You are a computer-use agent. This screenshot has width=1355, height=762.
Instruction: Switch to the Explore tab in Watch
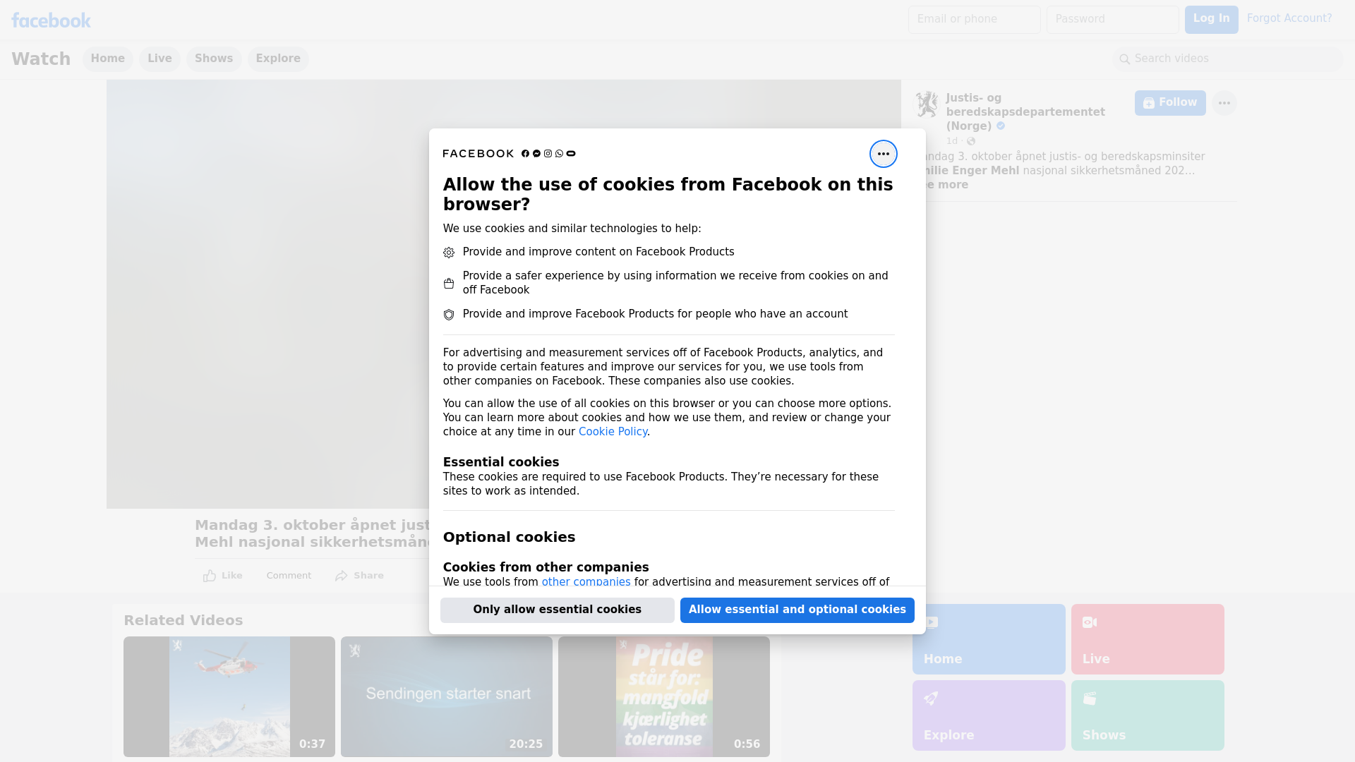278,59
